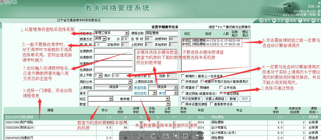
Task: Open the 承担单位 管理工程系 dropdown
Action: (127, 33)
